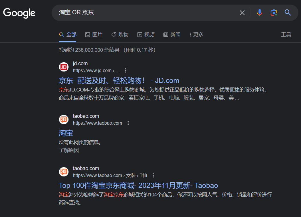Screen dimensions: 301x217
Task: Switch to the 购物 tab
Action: (120, 35)
